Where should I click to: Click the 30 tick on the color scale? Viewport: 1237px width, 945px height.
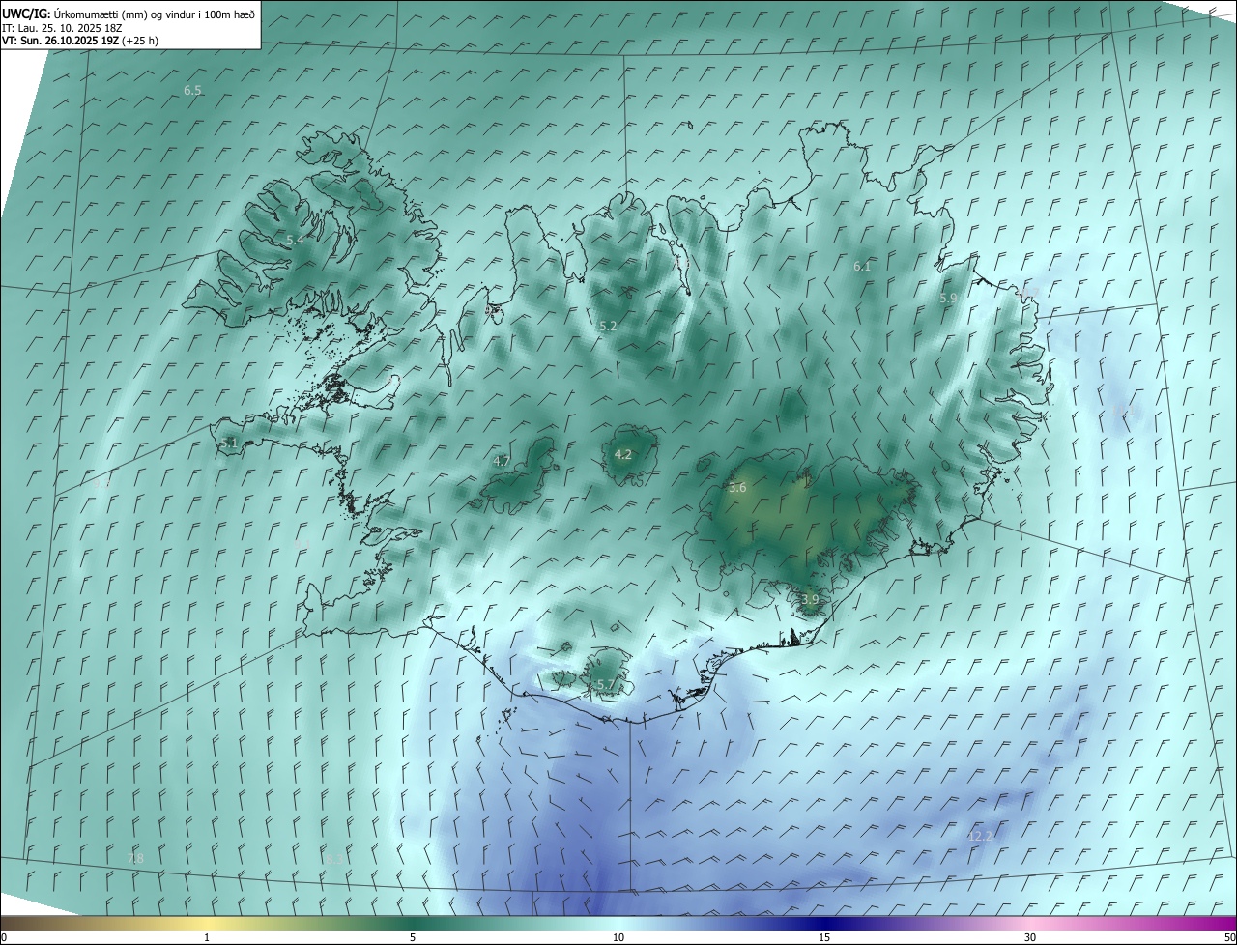pyautogui.click(x=1030, y=937)
